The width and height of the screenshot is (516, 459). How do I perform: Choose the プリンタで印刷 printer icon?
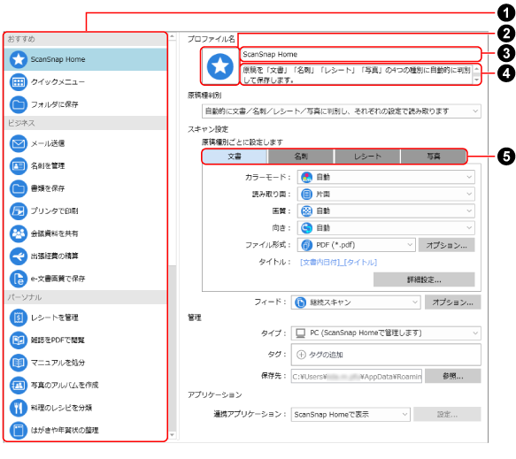pyautogui.click(x=19, y=211)
